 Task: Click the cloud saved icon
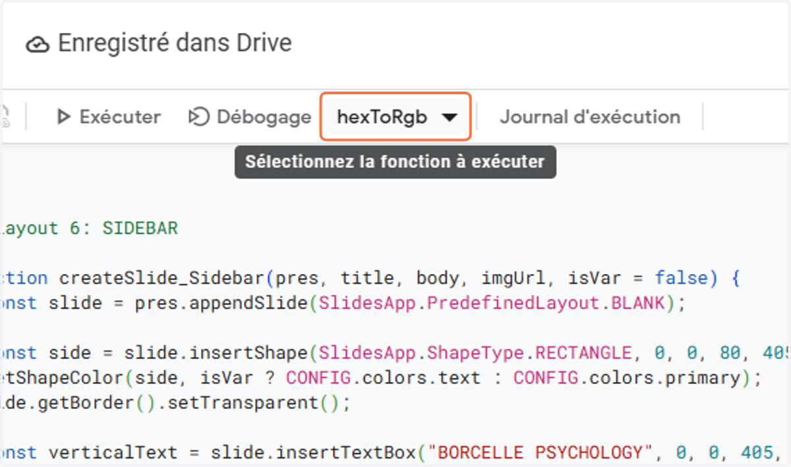[38, 45]
